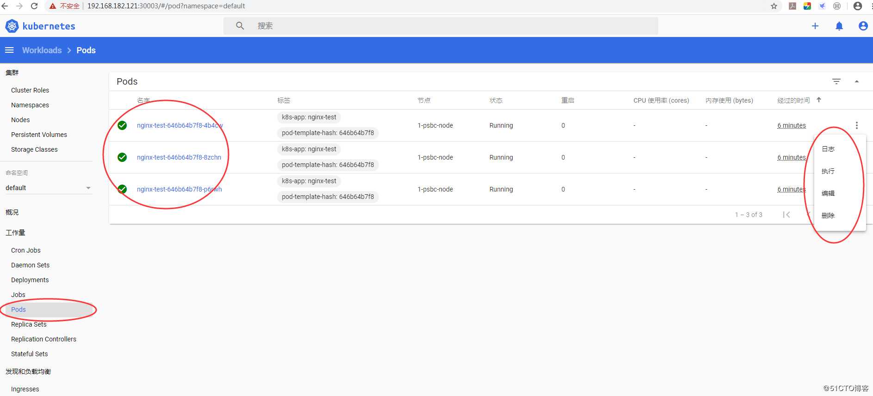This screenshot has width=873, height=396.
Task: Open 概况 overview in sidebar
Action: (12, 212)
